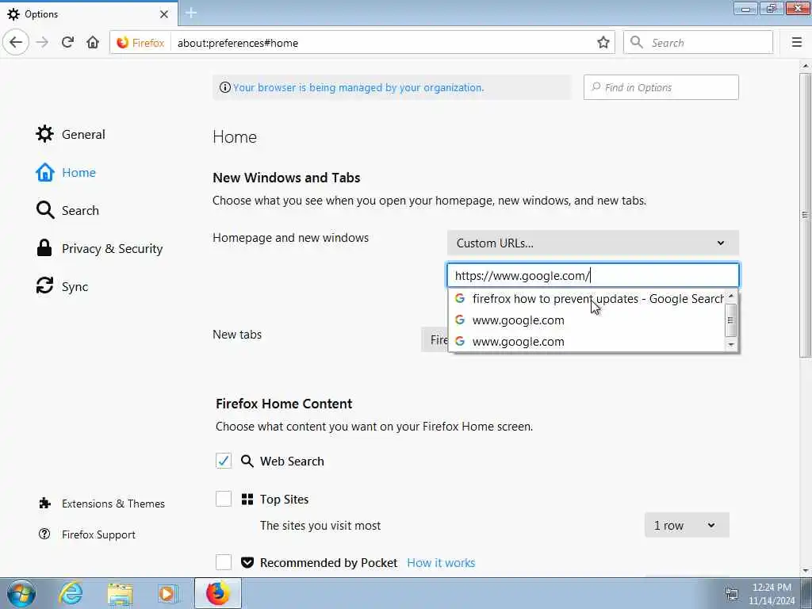Open the Search settings category
The height and width of the screenshot is (609, 812).
(67, 210)
